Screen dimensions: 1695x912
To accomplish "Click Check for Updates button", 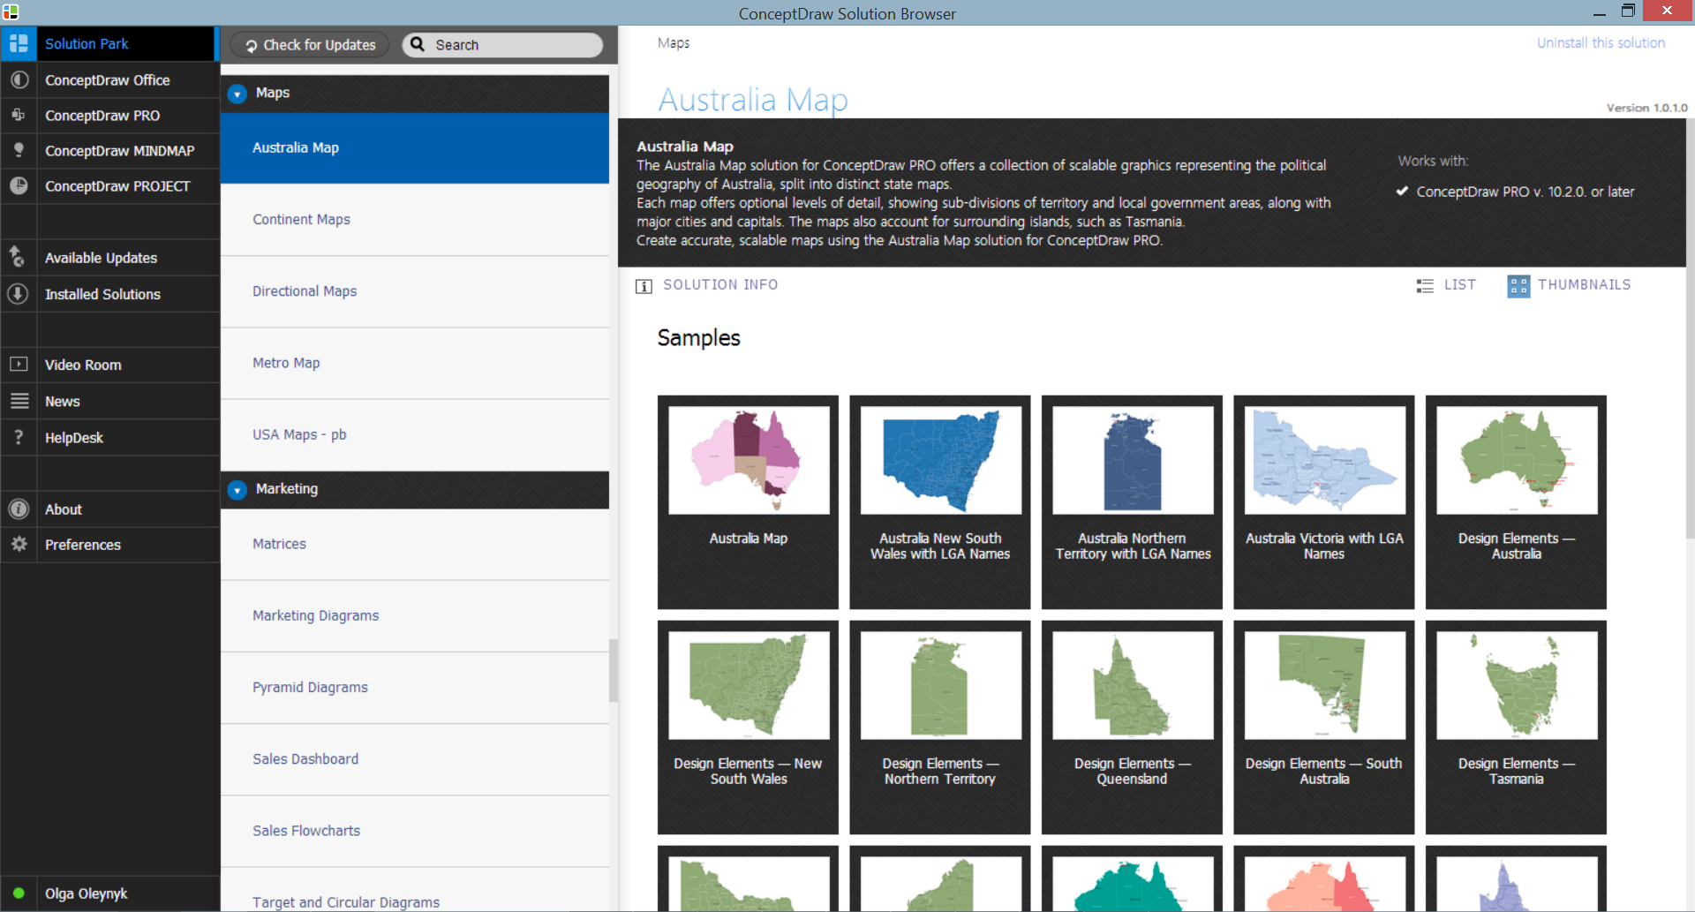I will pos(310,45).
